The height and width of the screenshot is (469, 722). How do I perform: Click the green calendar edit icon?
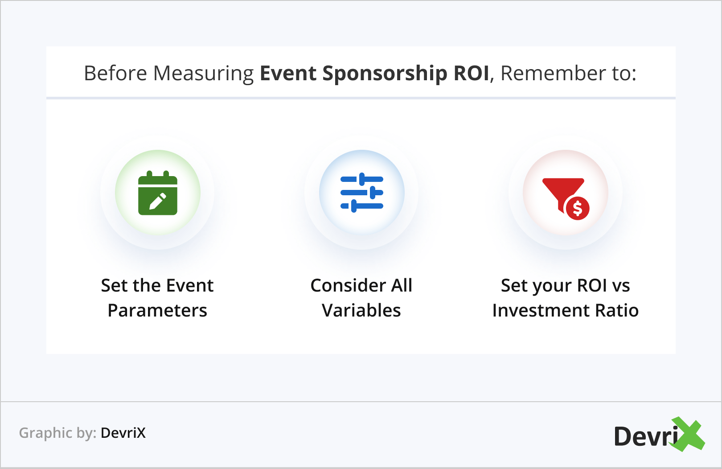tap(158, 193)
